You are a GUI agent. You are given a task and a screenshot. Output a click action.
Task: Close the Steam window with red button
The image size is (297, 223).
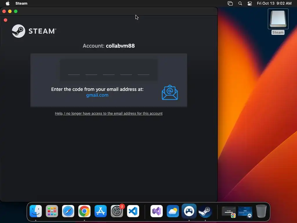coord(4,11)
